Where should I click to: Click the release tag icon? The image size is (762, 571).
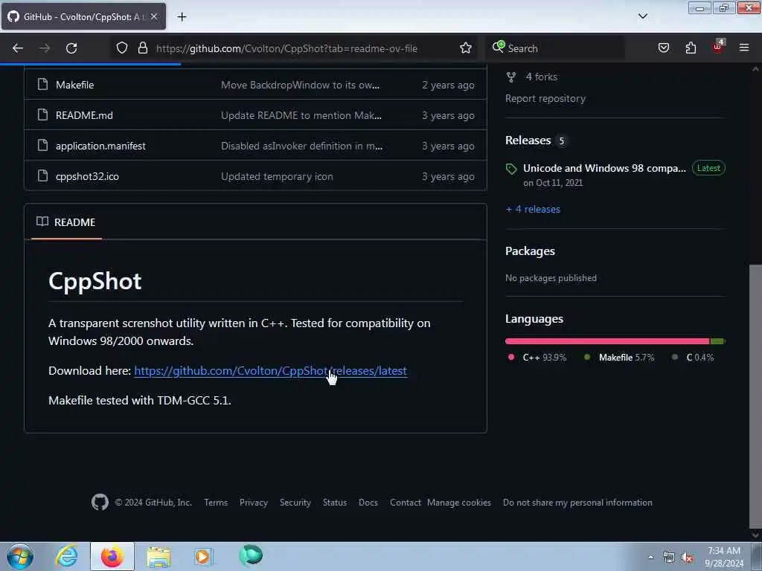[x=511, y=169]
